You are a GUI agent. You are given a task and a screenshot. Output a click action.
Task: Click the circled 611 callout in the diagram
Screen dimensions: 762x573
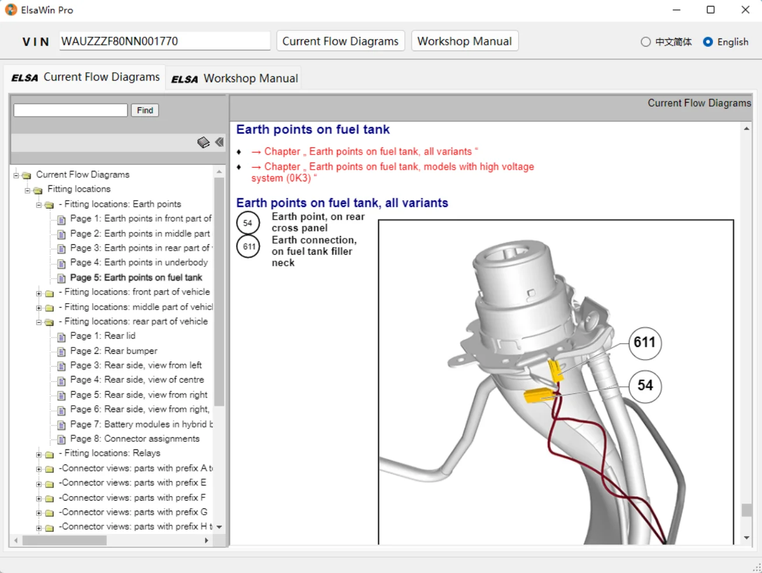(645, 342)
